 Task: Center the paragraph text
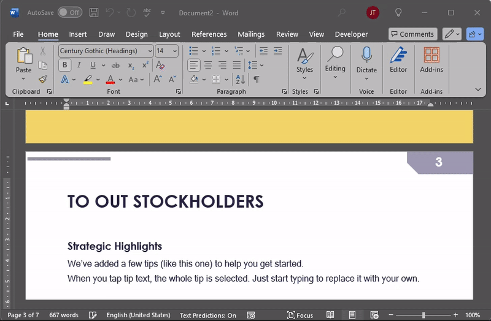click(x=208, y=66)
